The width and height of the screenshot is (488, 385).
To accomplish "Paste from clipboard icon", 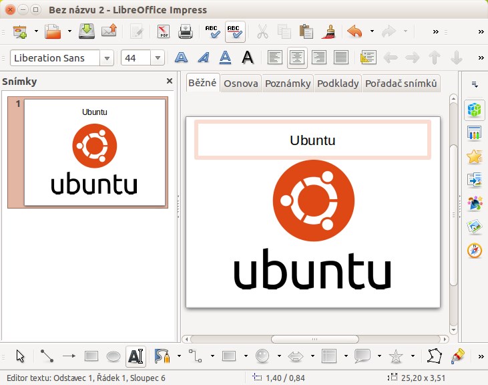I will [x=306, y=32].
